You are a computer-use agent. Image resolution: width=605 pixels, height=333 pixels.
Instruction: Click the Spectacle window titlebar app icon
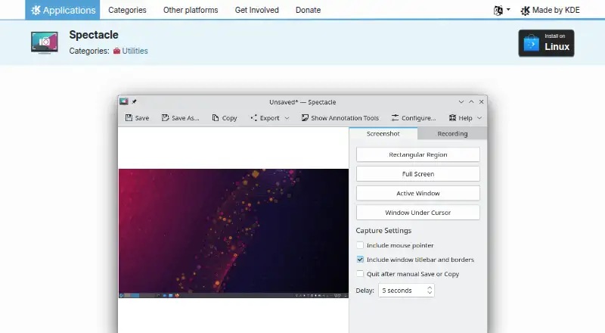[124, 101]
